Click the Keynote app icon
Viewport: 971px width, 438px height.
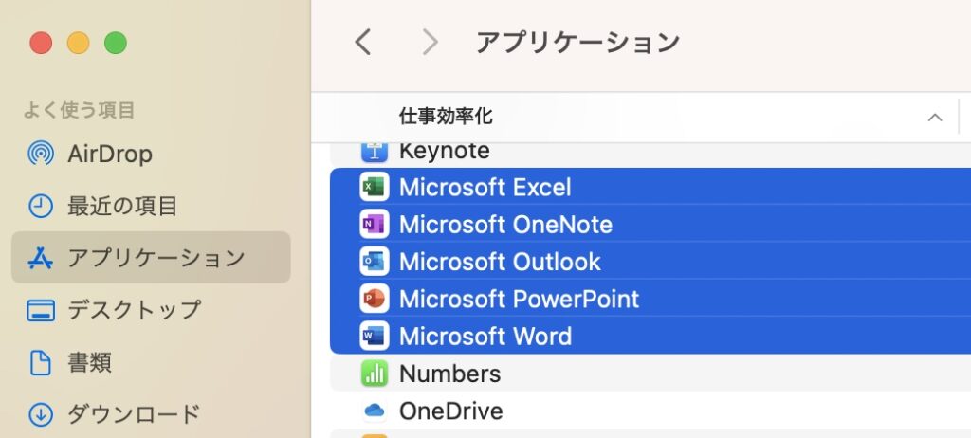pos(375,151)
